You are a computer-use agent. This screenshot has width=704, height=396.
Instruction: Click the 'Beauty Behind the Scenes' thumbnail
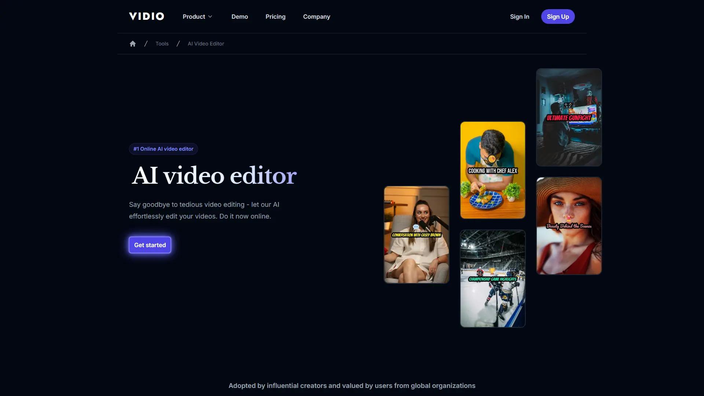click(x=569, y=225)
